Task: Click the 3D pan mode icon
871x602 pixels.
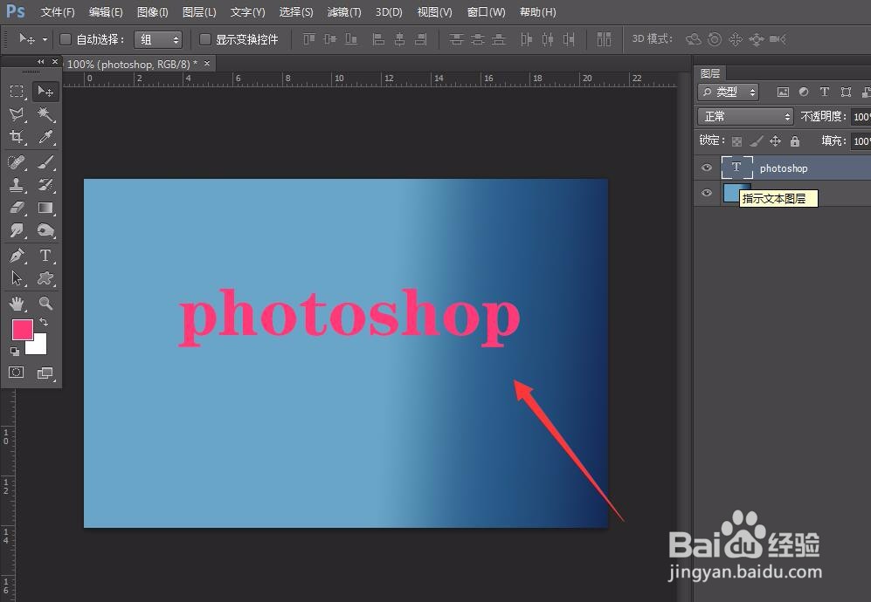Action: pos(736,39)
